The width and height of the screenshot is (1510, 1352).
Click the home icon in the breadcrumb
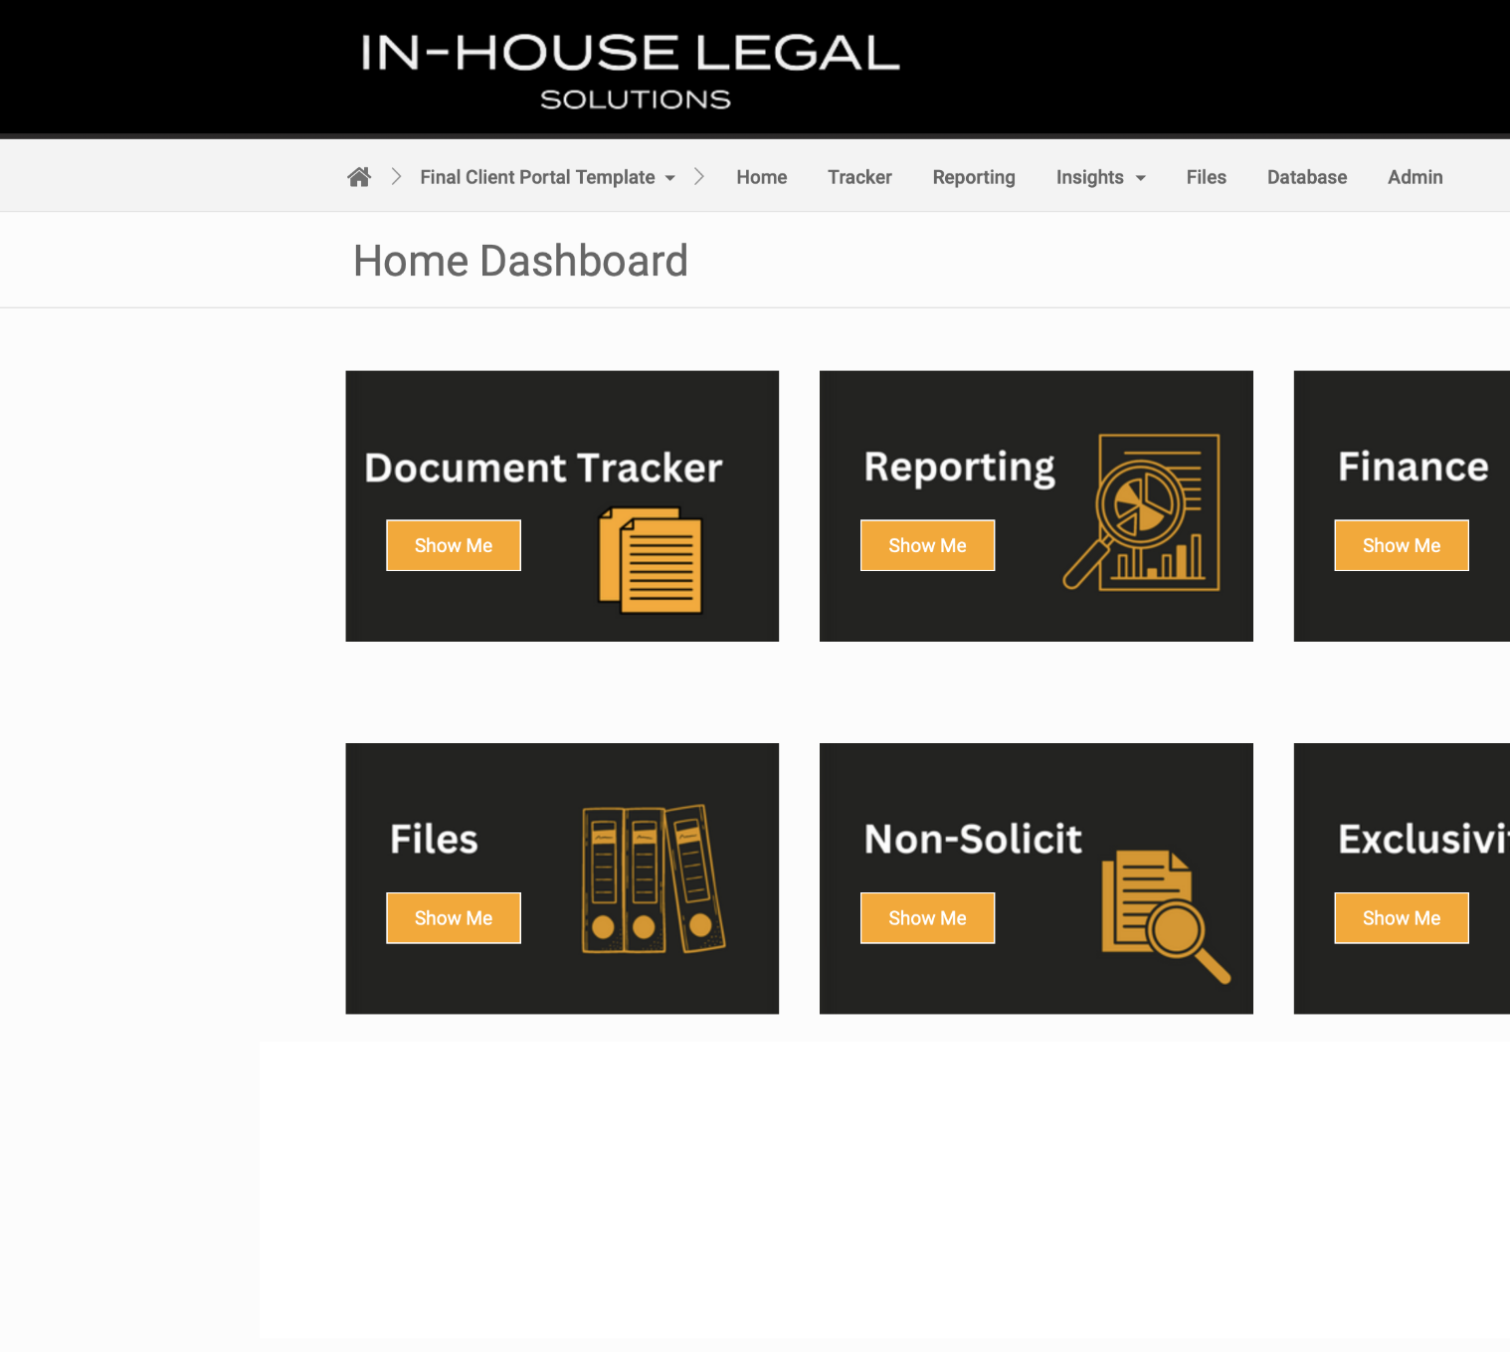tap(359, 176)
